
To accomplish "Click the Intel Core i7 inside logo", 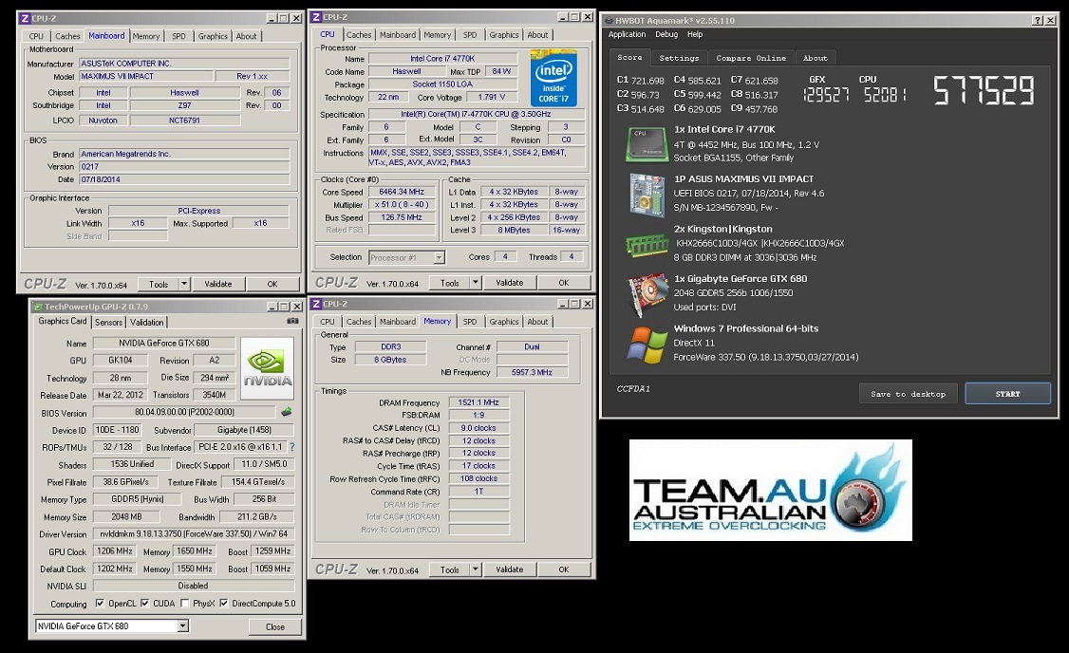I will tap(553, 78).
